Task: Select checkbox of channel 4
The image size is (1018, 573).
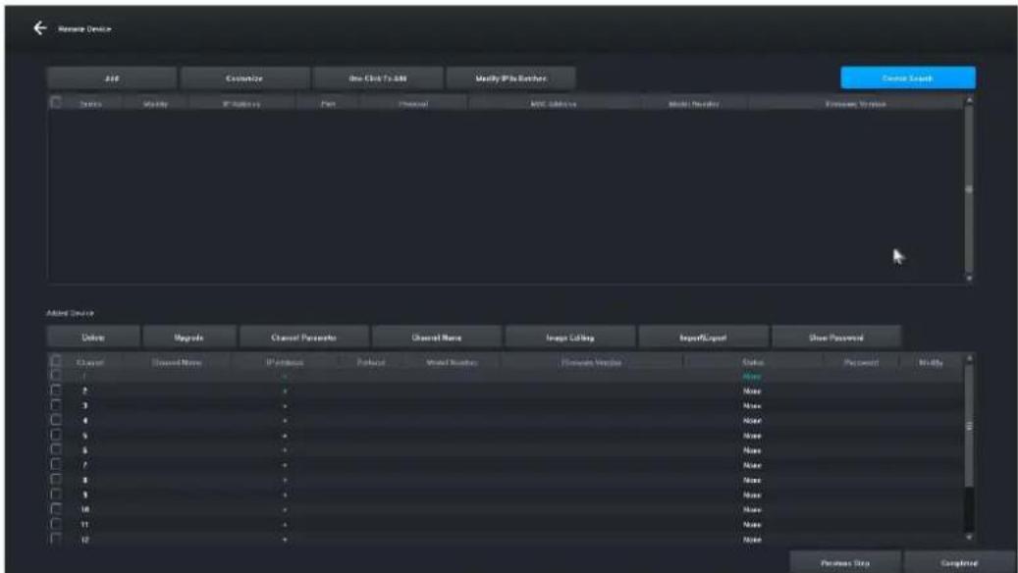Action: [x=57, y=420]
